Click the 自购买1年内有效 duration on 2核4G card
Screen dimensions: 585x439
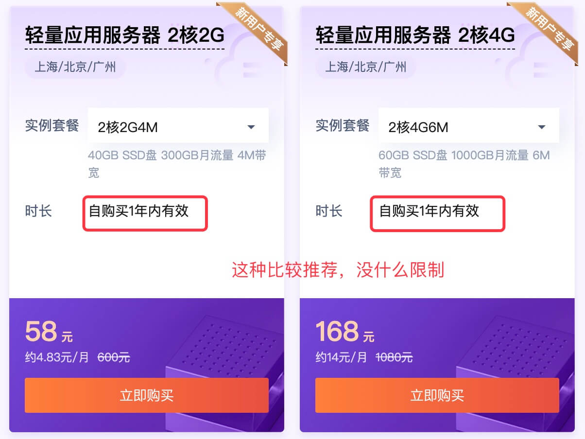429,211
